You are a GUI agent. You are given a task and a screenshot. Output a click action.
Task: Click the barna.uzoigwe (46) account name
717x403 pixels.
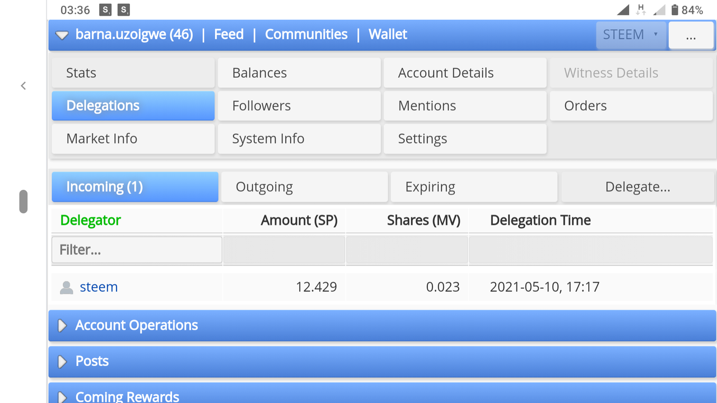134,35
